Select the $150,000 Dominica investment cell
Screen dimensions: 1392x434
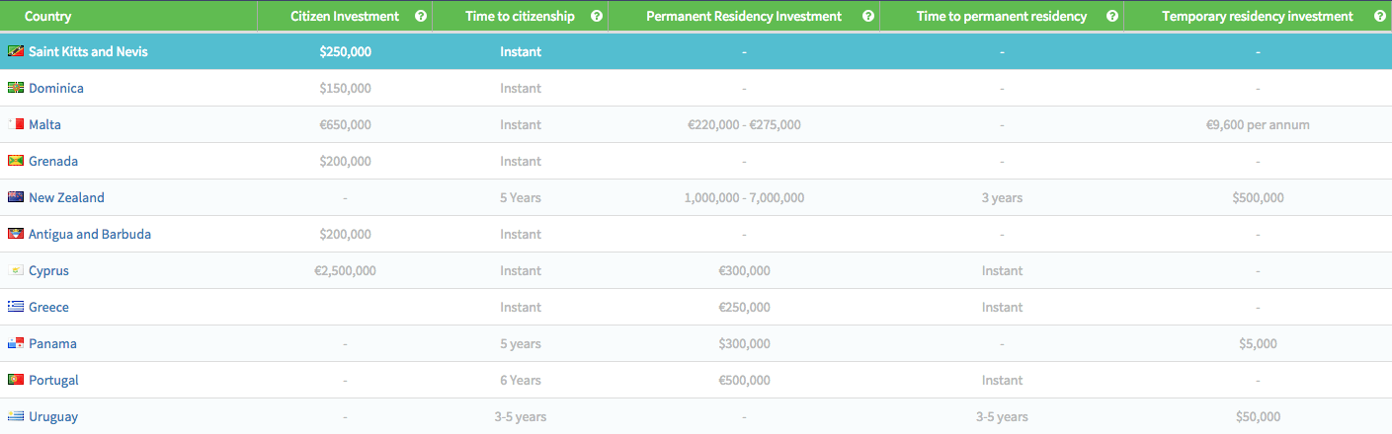(x=346, y=88)
